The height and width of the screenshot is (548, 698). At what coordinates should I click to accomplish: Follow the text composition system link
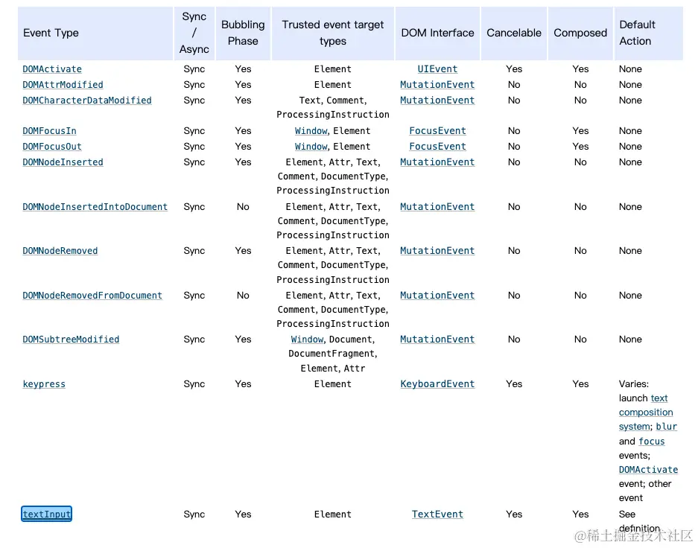click(646, 412)
